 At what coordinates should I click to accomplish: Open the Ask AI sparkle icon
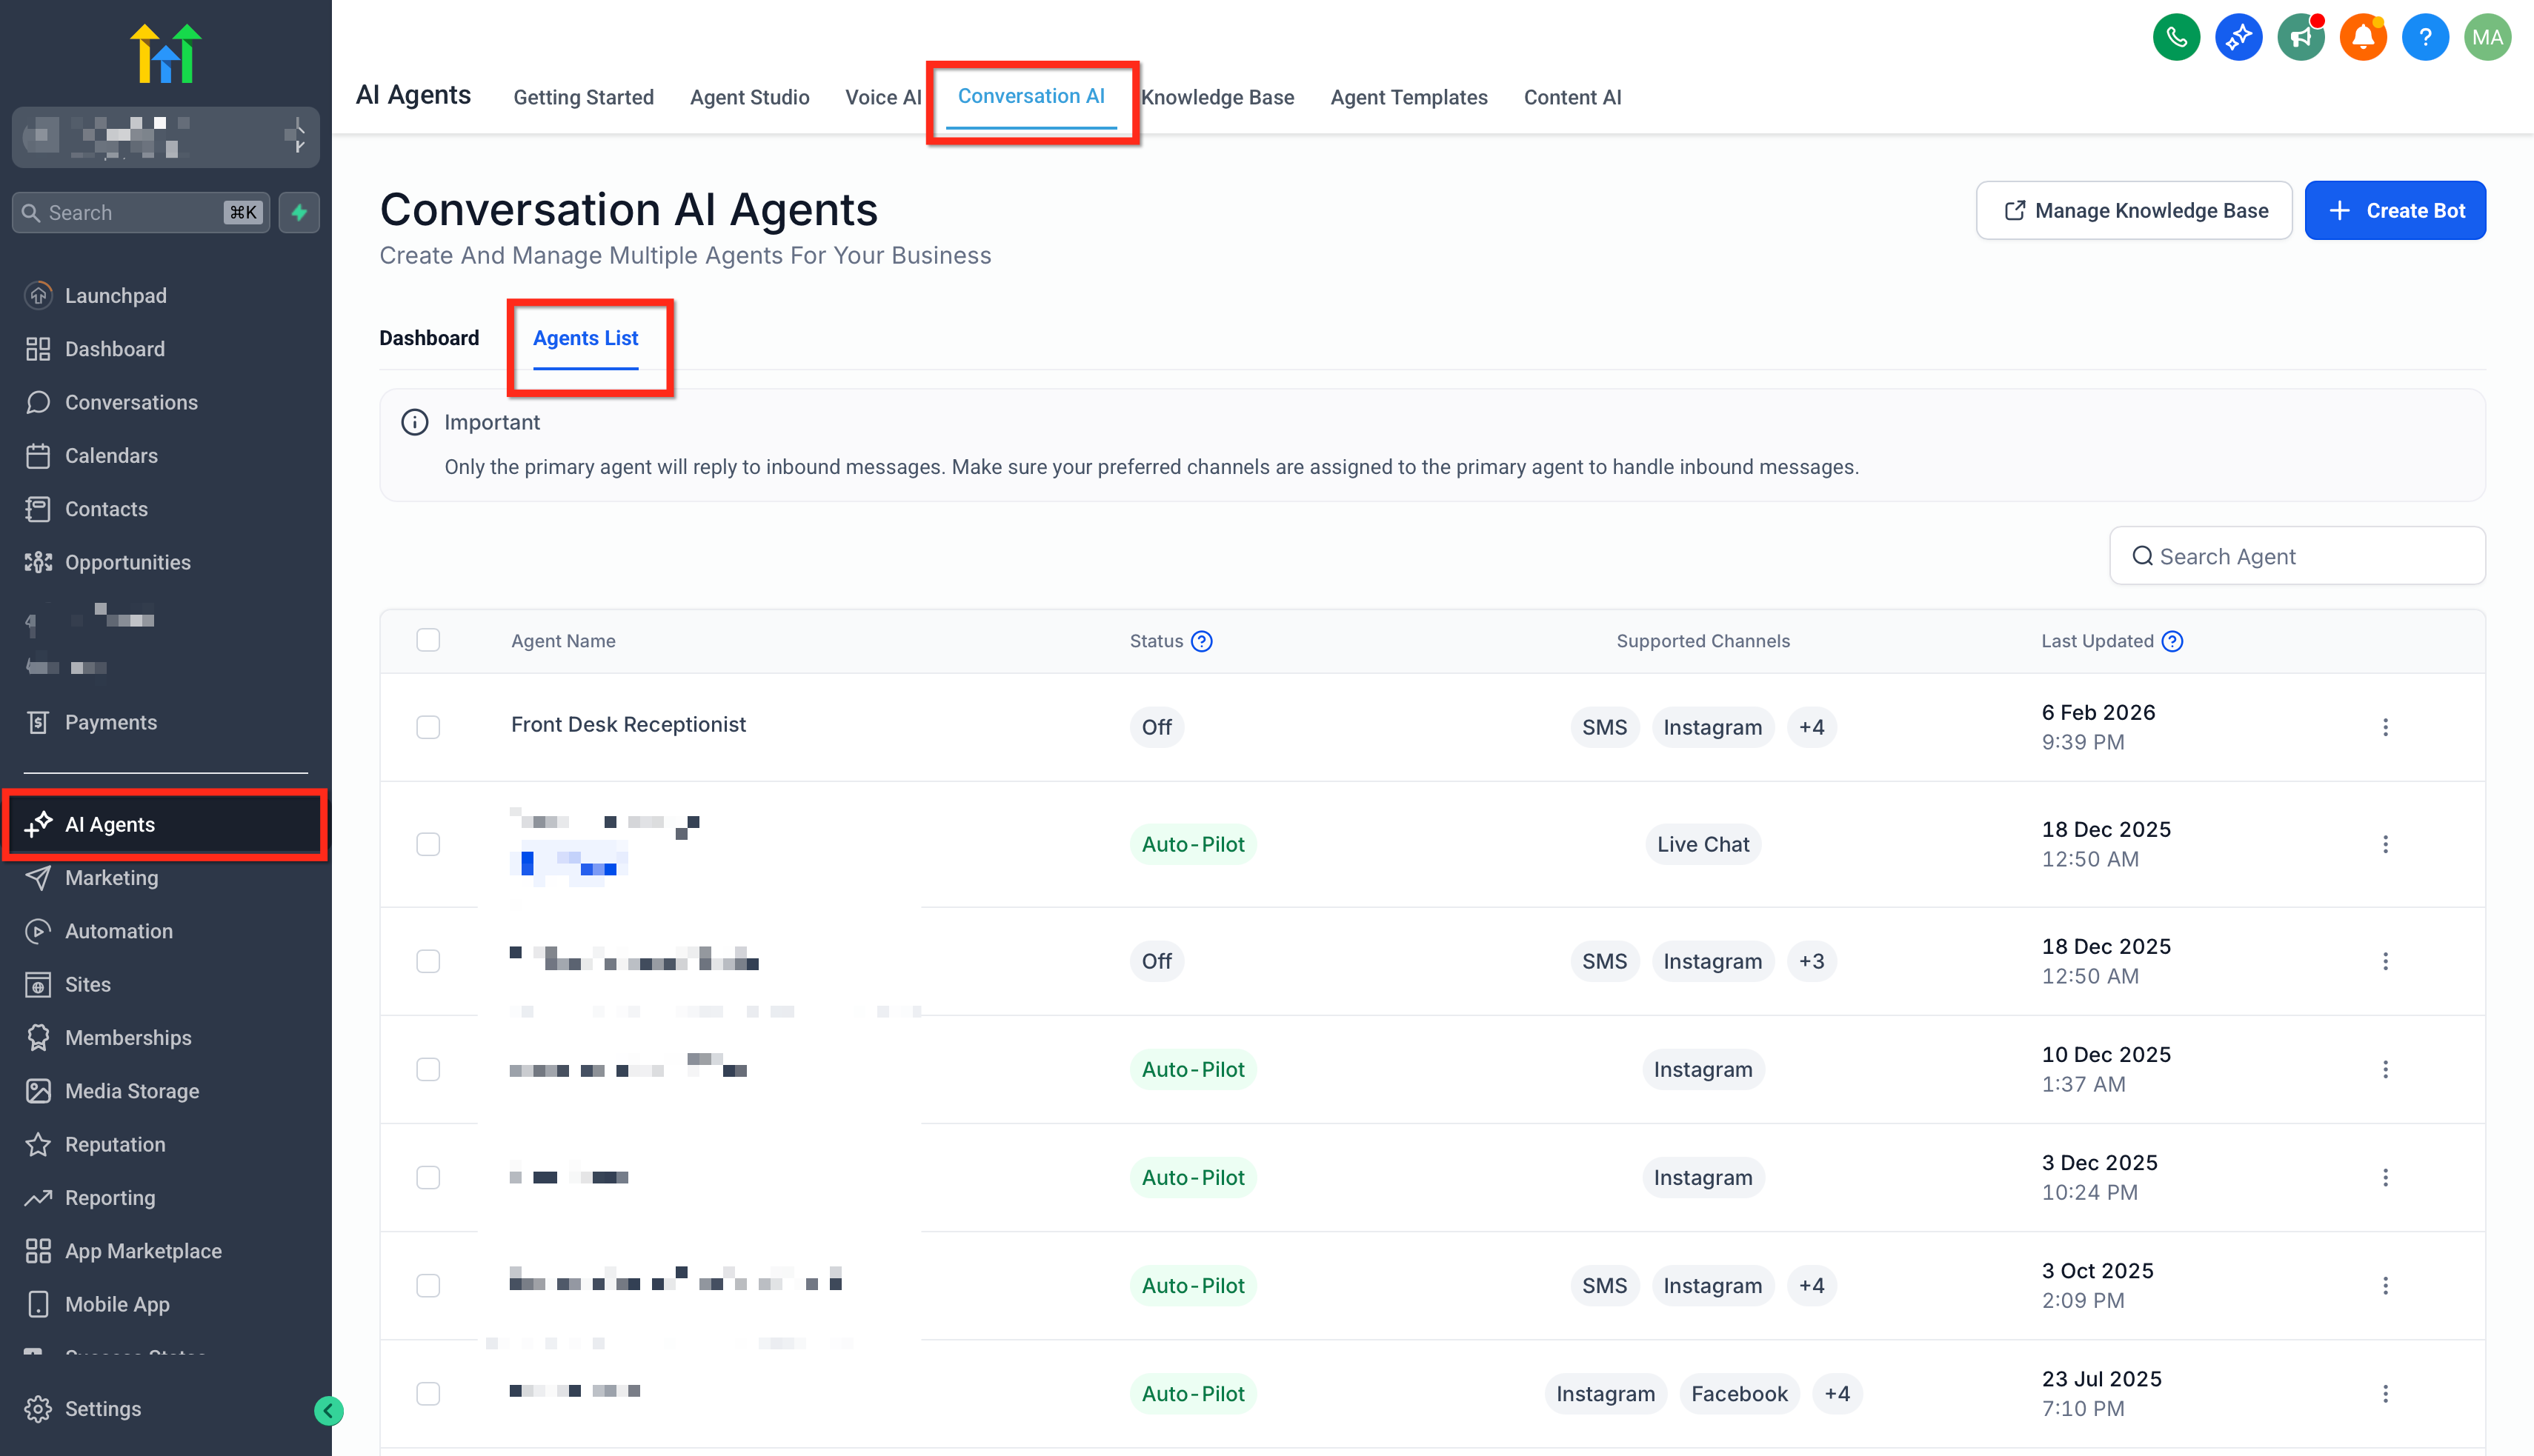click(2238, 38)
